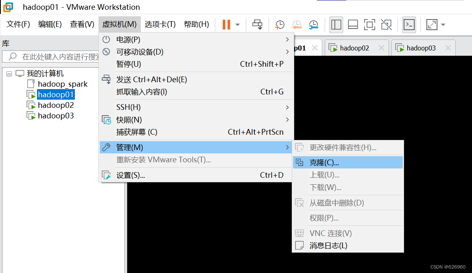The height and width of the screenshot is (273, 472).
Task: Collapse the 我的计算机 tree node
Action: tap(9, 74)
